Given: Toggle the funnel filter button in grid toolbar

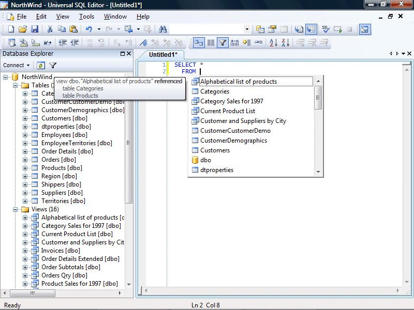Looking at the screenshot, I should click(223, 42).
